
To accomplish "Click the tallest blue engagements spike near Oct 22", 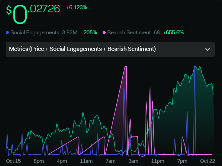I will coord(195,66).
